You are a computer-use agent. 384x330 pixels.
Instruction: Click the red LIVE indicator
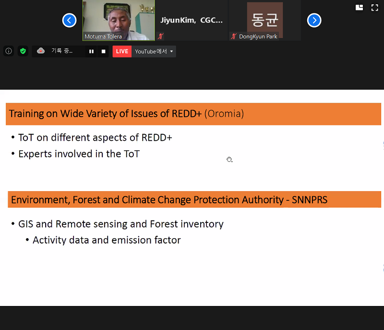coord(122,51)
